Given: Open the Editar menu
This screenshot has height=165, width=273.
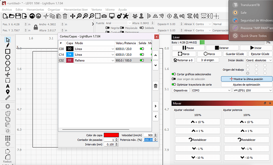Looking at the screenshot, I should pyautogui.click(x=19, y=9).
